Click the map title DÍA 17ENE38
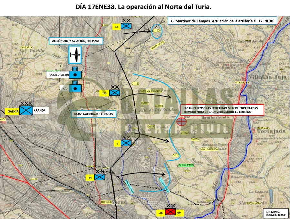 143,7
